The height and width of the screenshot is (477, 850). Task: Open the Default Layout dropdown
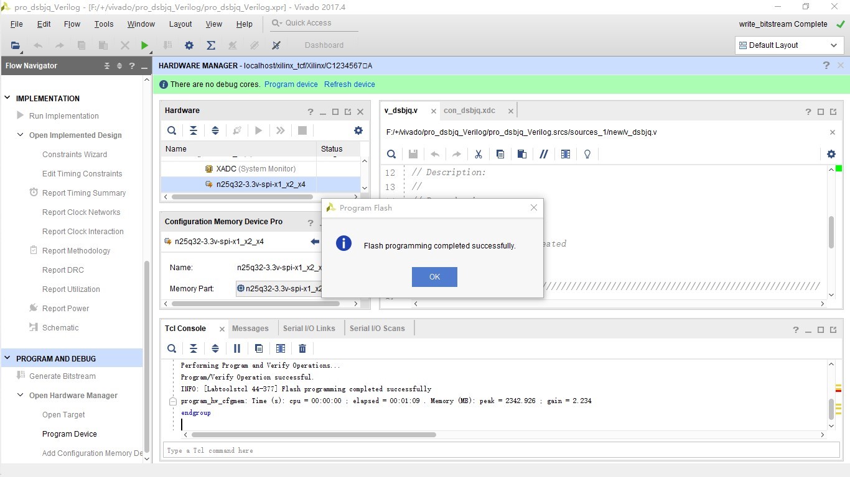coord(789,45)
